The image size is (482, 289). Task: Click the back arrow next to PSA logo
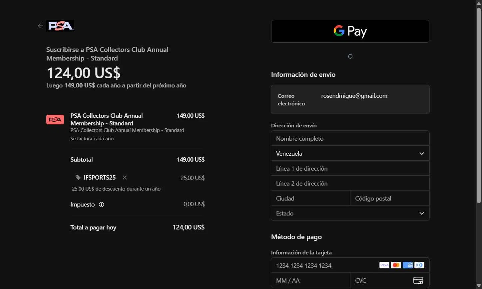(x=40, y=26)
